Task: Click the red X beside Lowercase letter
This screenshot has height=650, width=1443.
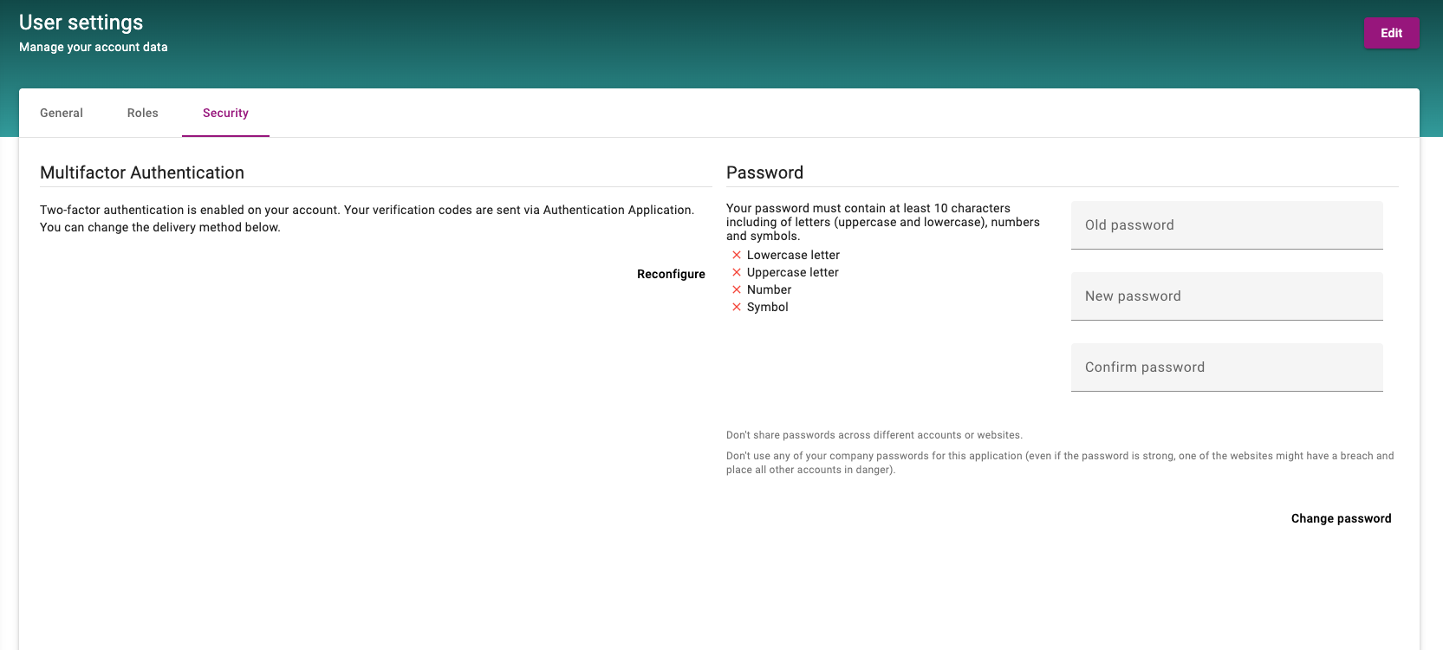Action: (737, 255)
